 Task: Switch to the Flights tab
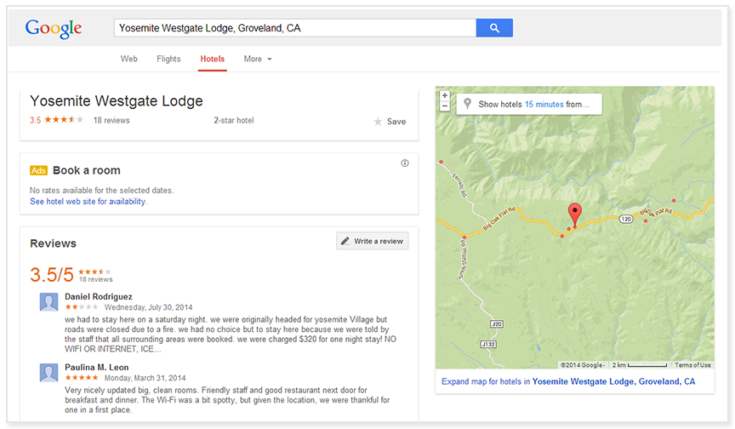[168, 59]
